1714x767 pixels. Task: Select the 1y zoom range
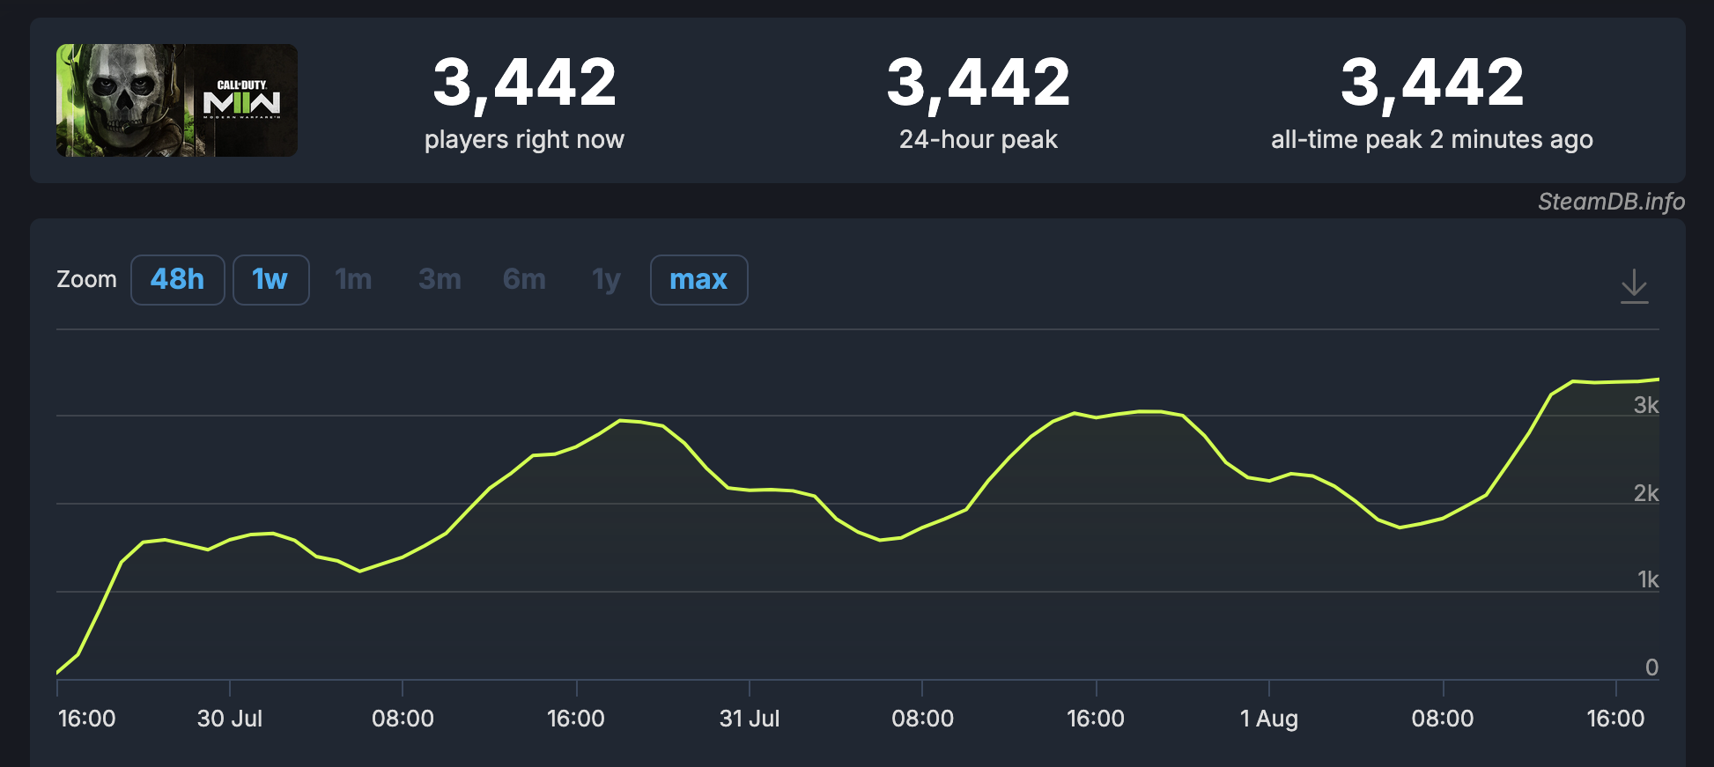(x=606, y=280)
